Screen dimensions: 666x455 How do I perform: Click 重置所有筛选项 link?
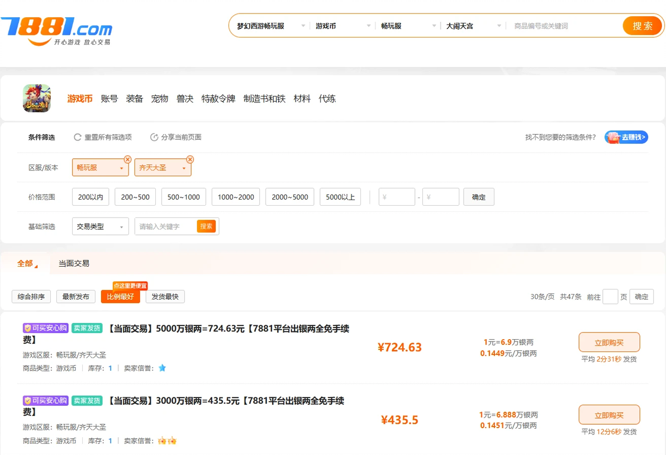pos(108,137)
